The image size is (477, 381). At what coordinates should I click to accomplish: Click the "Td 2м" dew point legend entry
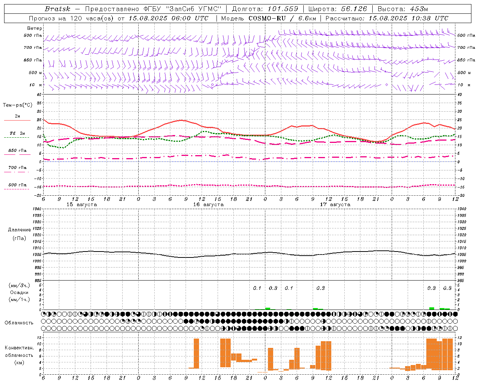click(17, 133)
